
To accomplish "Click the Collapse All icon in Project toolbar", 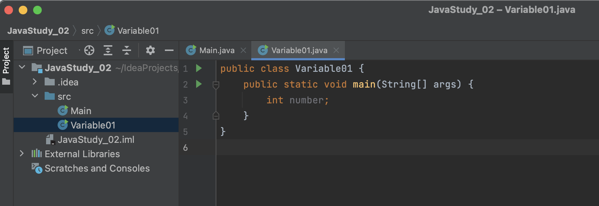I will (127, 50).
